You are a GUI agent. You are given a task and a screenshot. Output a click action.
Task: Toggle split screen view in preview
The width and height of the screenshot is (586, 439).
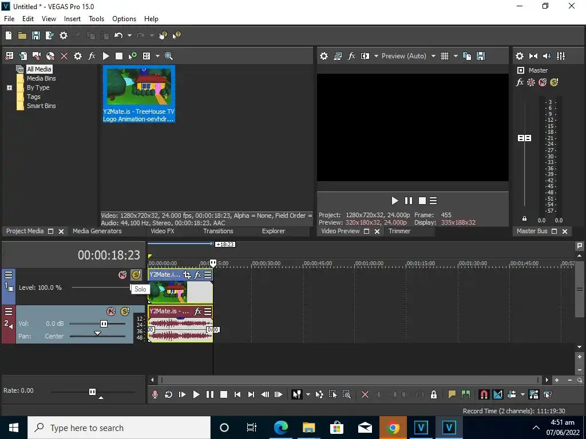365,56
